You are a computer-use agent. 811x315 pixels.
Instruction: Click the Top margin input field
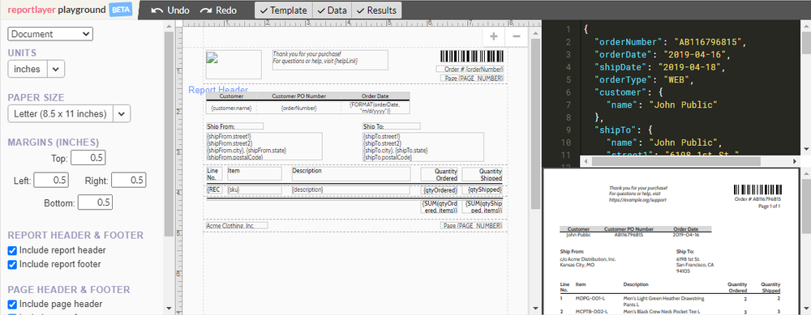pyautogui.click(x=88, y=158)
